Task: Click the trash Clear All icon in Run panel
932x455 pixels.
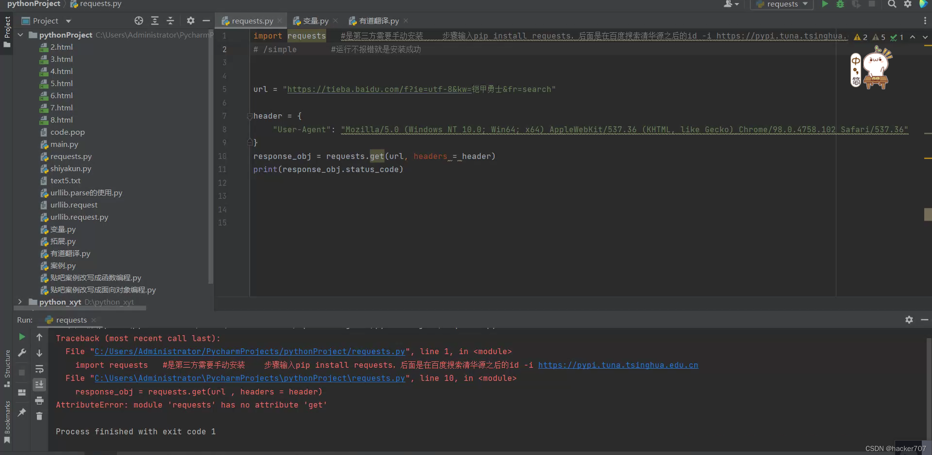Action: tap(39, 416)
